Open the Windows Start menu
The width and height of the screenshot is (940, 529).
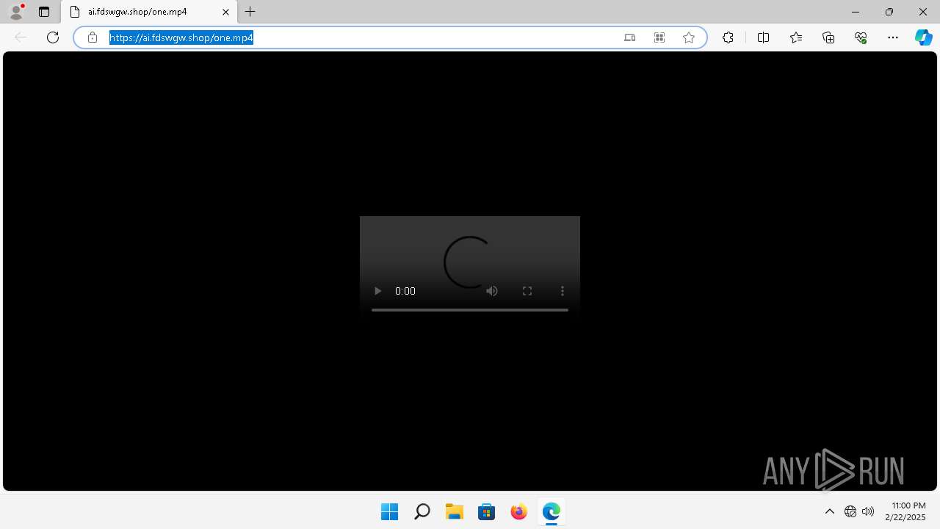[389, 511]
